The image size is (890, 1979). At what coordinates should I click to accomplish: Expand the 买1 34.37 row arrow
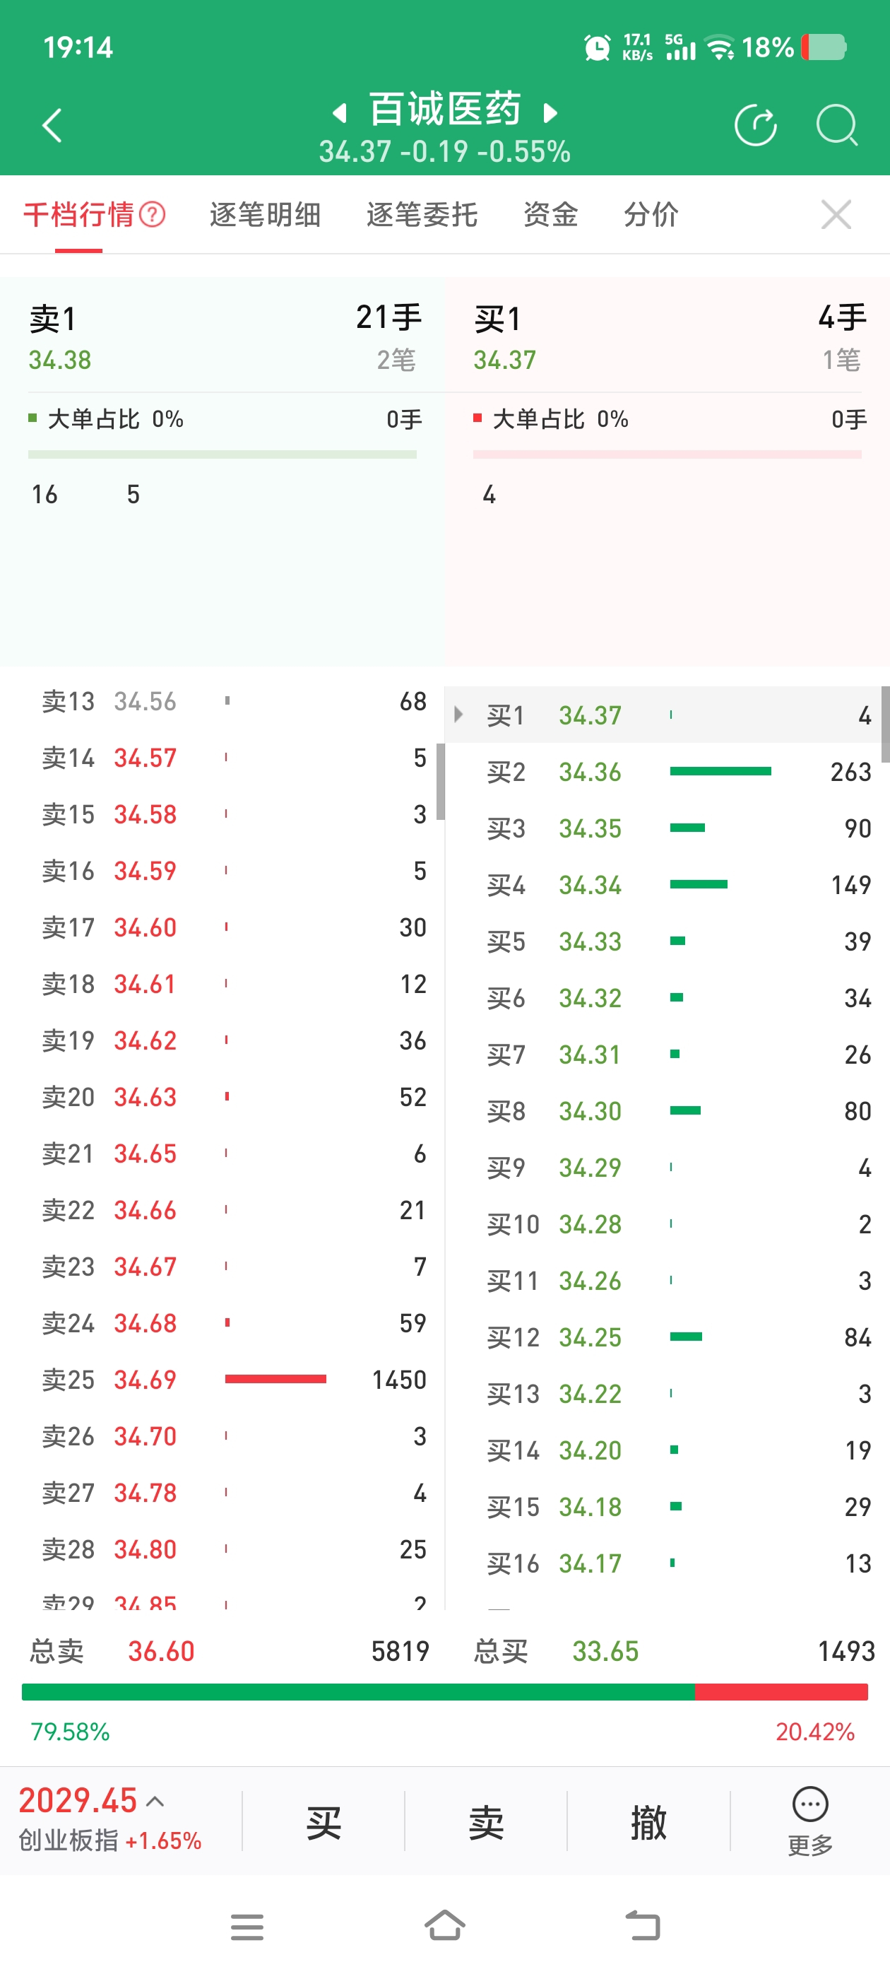click(x=458, y=715)
